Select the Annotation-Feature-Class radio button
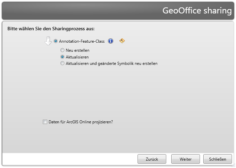 56,41
